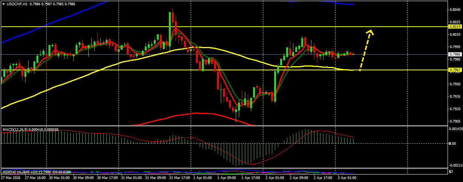This screenshot has height=182, width=463.
Task: Click the 1 Apr 17:00 time label
Action: [251, 177]
